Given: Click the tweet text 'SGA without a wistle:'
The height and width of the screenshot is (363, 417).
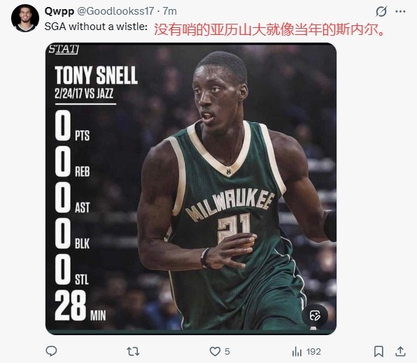Looking at the screenshot, I should (x=96, y=27).
